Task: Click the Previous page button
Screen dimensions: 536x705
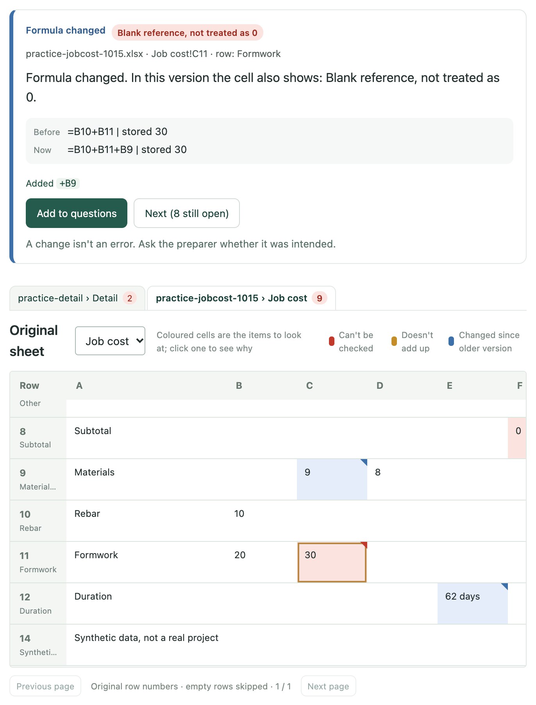Action: [45, 686]
